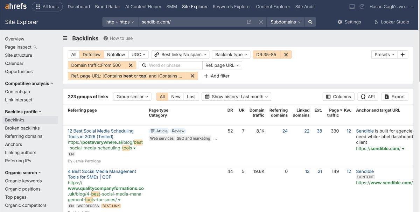Open Site Audit in top navigation
The image size is (420, 212).
click(x=305, y=7)
